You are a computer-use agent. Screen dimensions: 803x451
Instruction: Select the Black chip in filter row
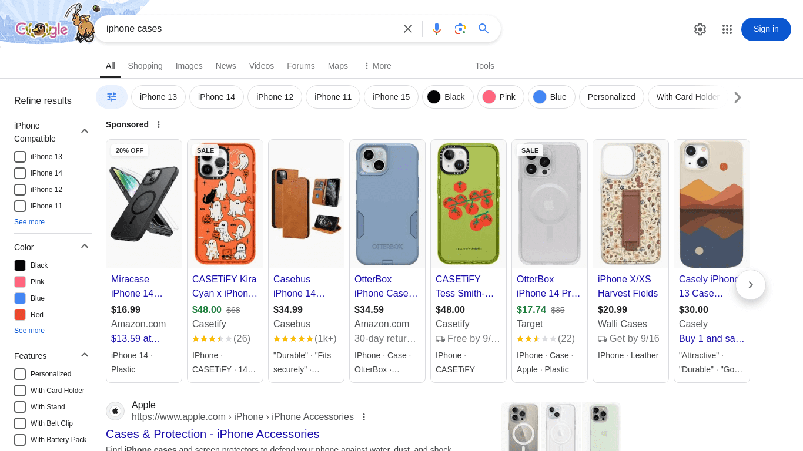448,97
